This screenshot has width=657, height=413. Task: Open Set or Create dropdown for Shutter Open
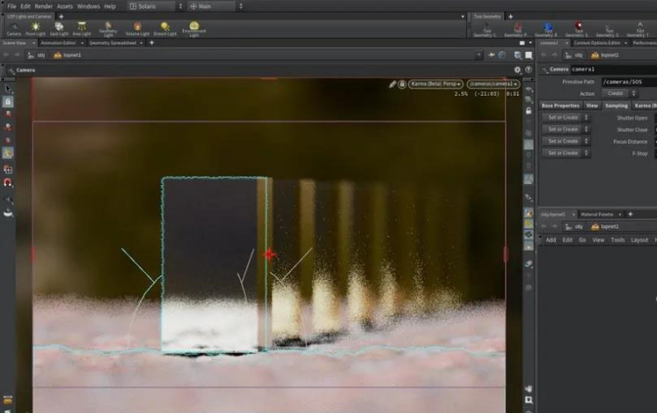tap(566, 117)
